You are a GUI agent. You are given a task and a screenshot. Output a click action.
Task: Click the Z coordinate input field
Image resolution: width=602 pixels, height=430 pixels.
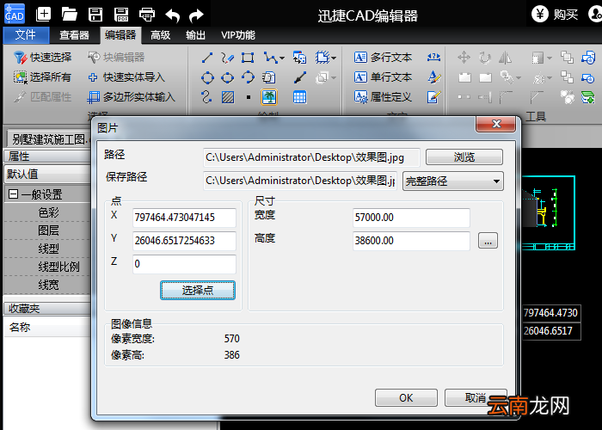(184, 264)
